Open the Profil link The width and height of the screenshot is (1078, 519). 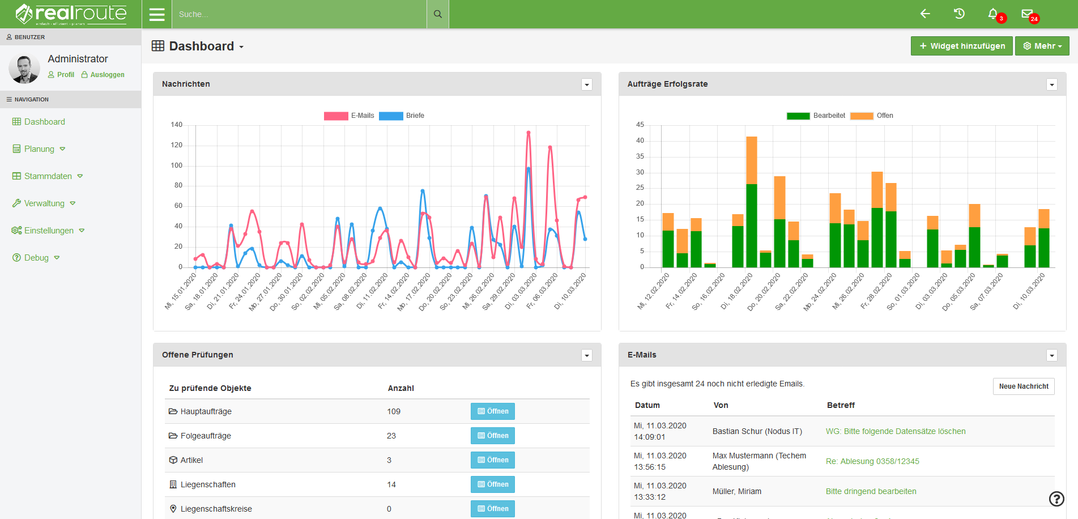click(61, 75)
